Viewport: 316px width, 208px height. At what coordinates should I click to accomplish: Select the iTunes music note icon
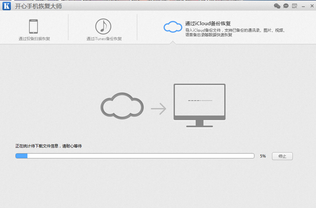(x=103, y=26)
